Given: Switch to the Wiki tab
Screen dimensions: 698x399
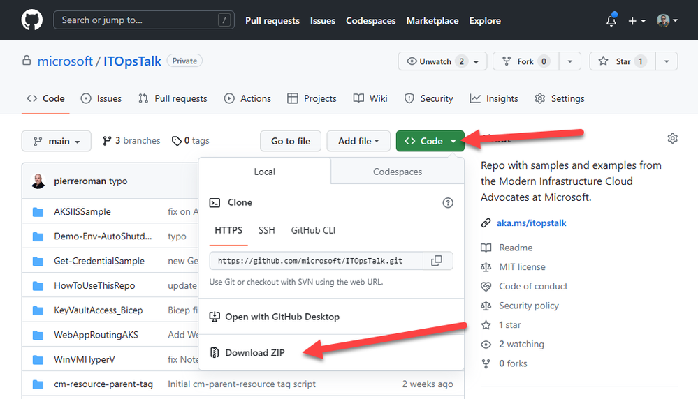Looking at the screenshot, I should pos(370,98).
